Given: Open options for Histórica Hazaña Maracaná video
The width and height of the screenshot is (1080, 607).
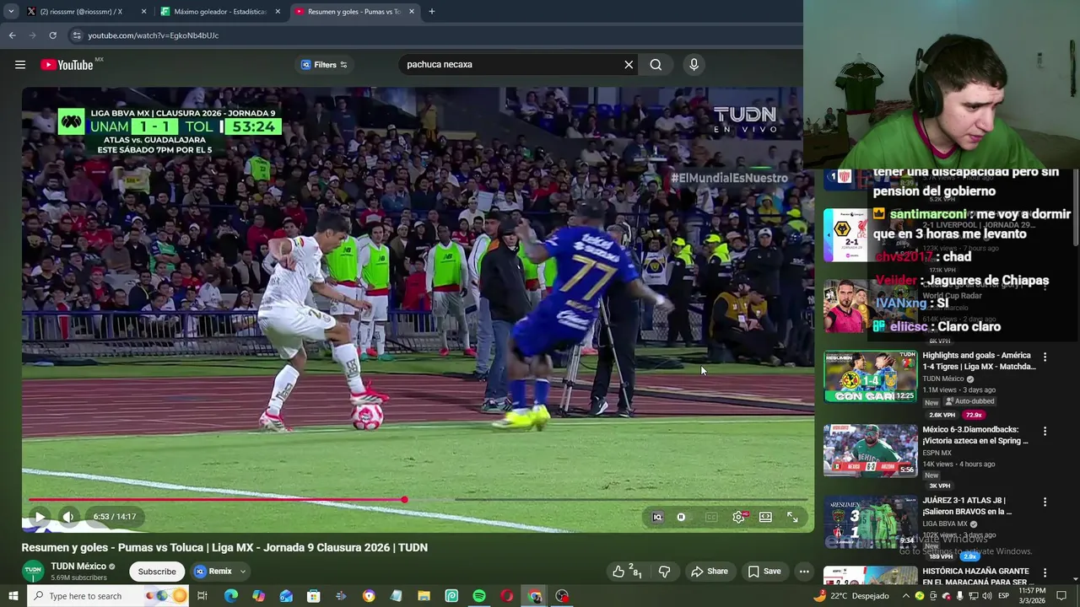Looking at the screenshot, I should click(1045, 572).
